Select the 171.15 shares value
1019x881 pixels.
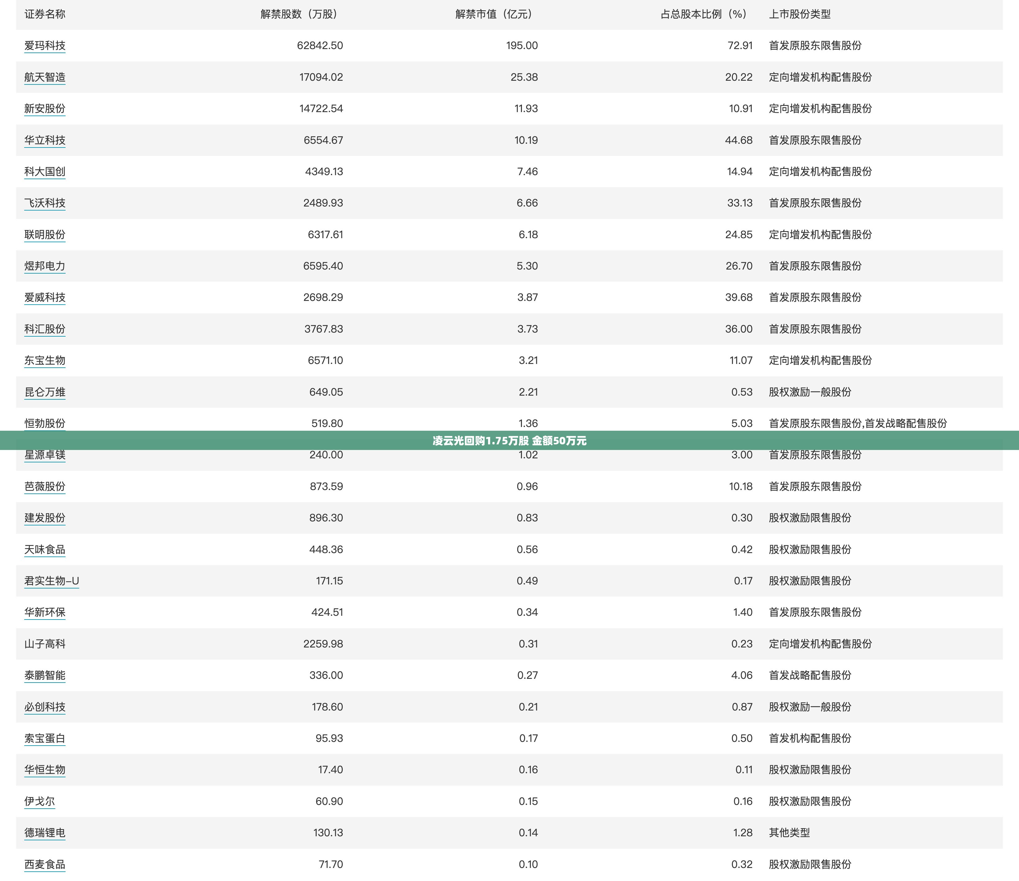(330, 581)
